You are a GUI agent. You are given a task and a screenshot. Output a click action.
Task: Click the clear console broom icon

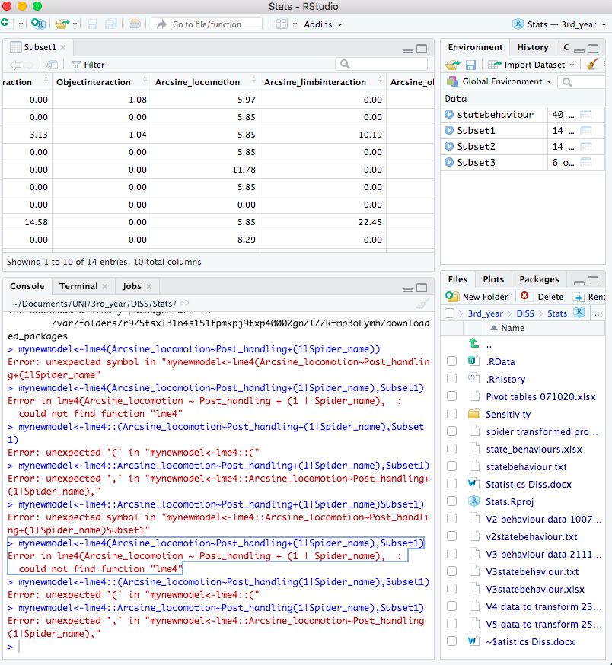pyautogui.click(x=423, y=303)
